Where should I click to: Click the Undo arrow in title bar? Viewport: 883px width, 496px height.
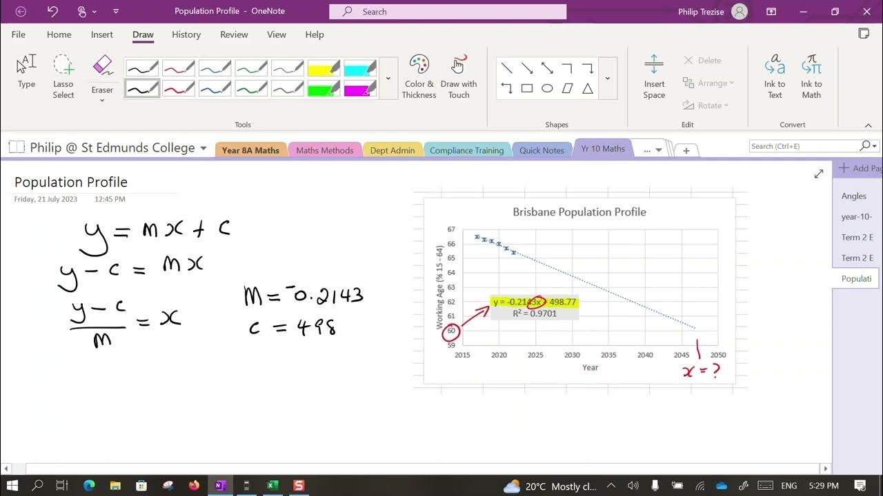click(53, 11)
